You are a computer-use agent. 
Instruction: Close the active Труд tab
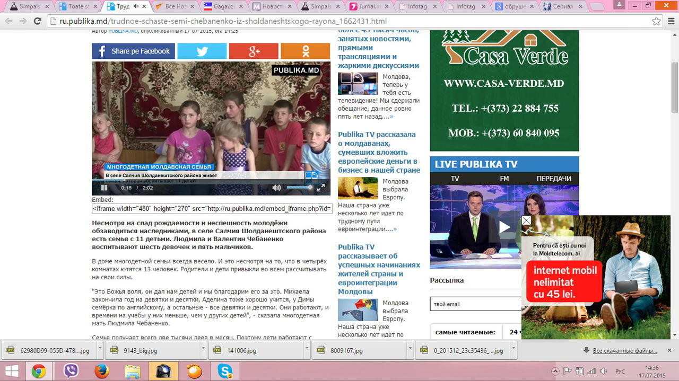(x=144, y=6)
